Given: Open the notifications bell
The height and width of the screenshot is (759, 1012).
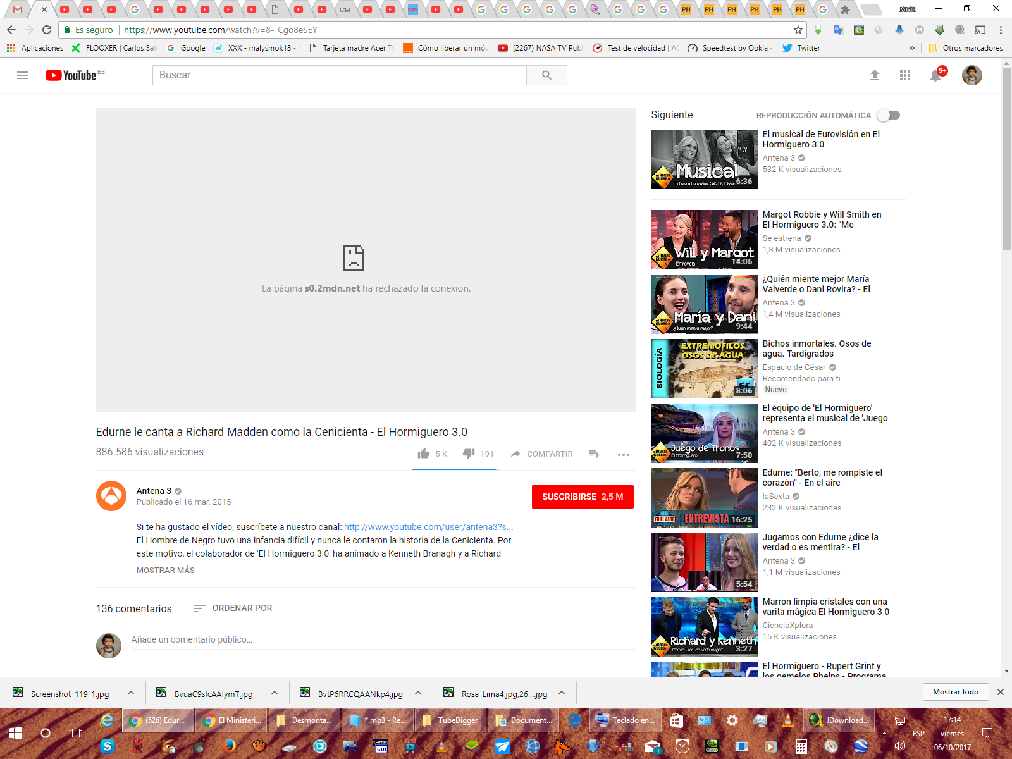Looking at the screenshot, I should tap(935, 76).
